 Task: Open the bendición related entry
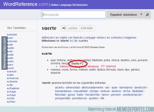(x=141, y=88)
